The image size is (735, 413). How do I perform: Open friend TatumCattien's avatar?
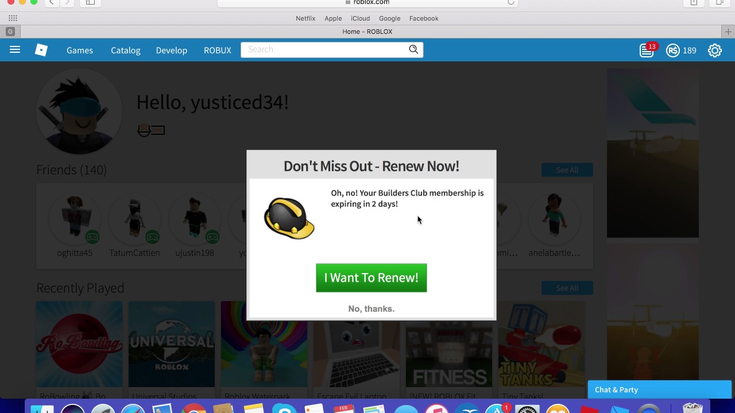[134, 219]
